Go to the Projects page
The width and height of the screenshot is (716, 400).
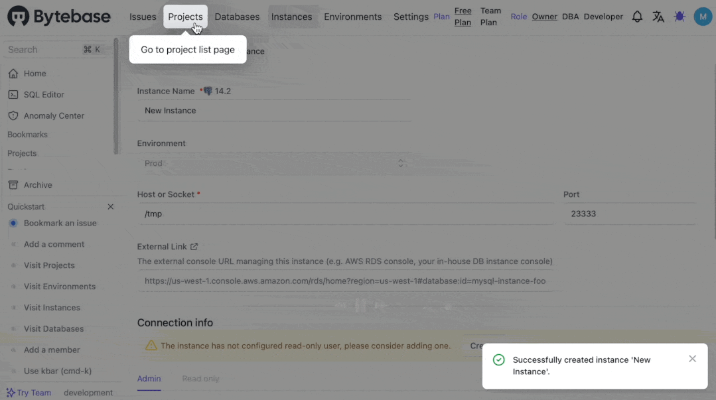pyautogui.click(x=185, y=17)
